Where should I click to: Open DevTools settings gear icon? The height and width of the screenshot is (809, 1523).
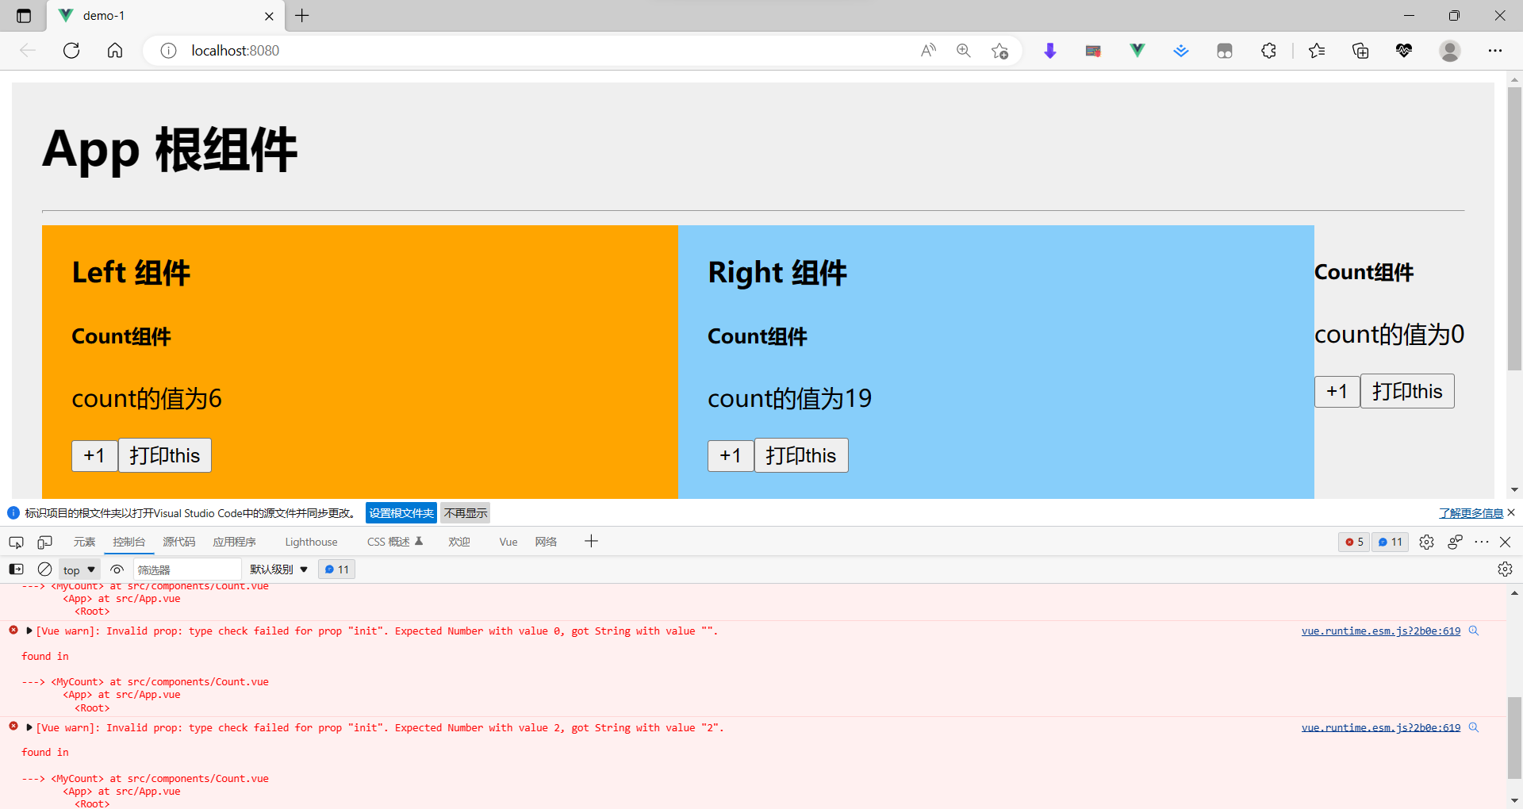tap(1426, 542)
